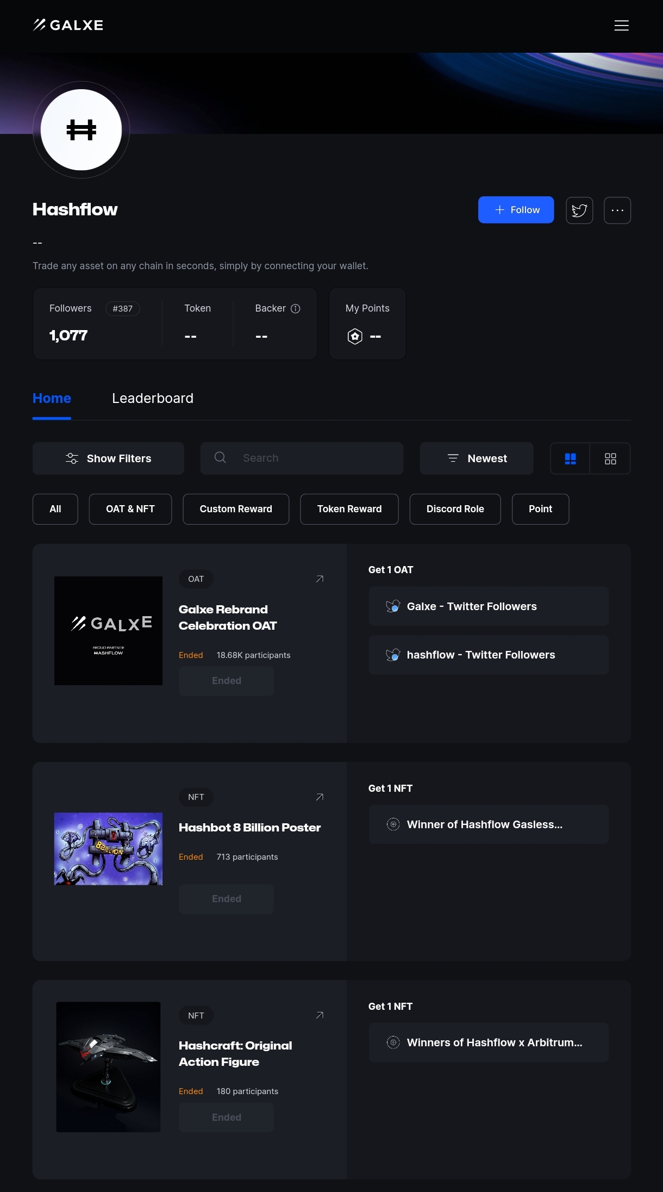663x1192 pixels.
Task: Select the Discord Role filter
Action: pyautogui.click(x=455, y=509)
